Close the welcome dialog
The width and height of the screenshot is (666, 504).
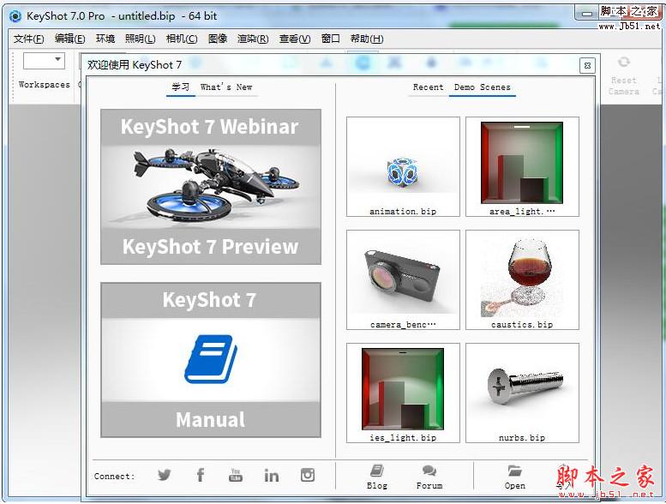[587, 65]
